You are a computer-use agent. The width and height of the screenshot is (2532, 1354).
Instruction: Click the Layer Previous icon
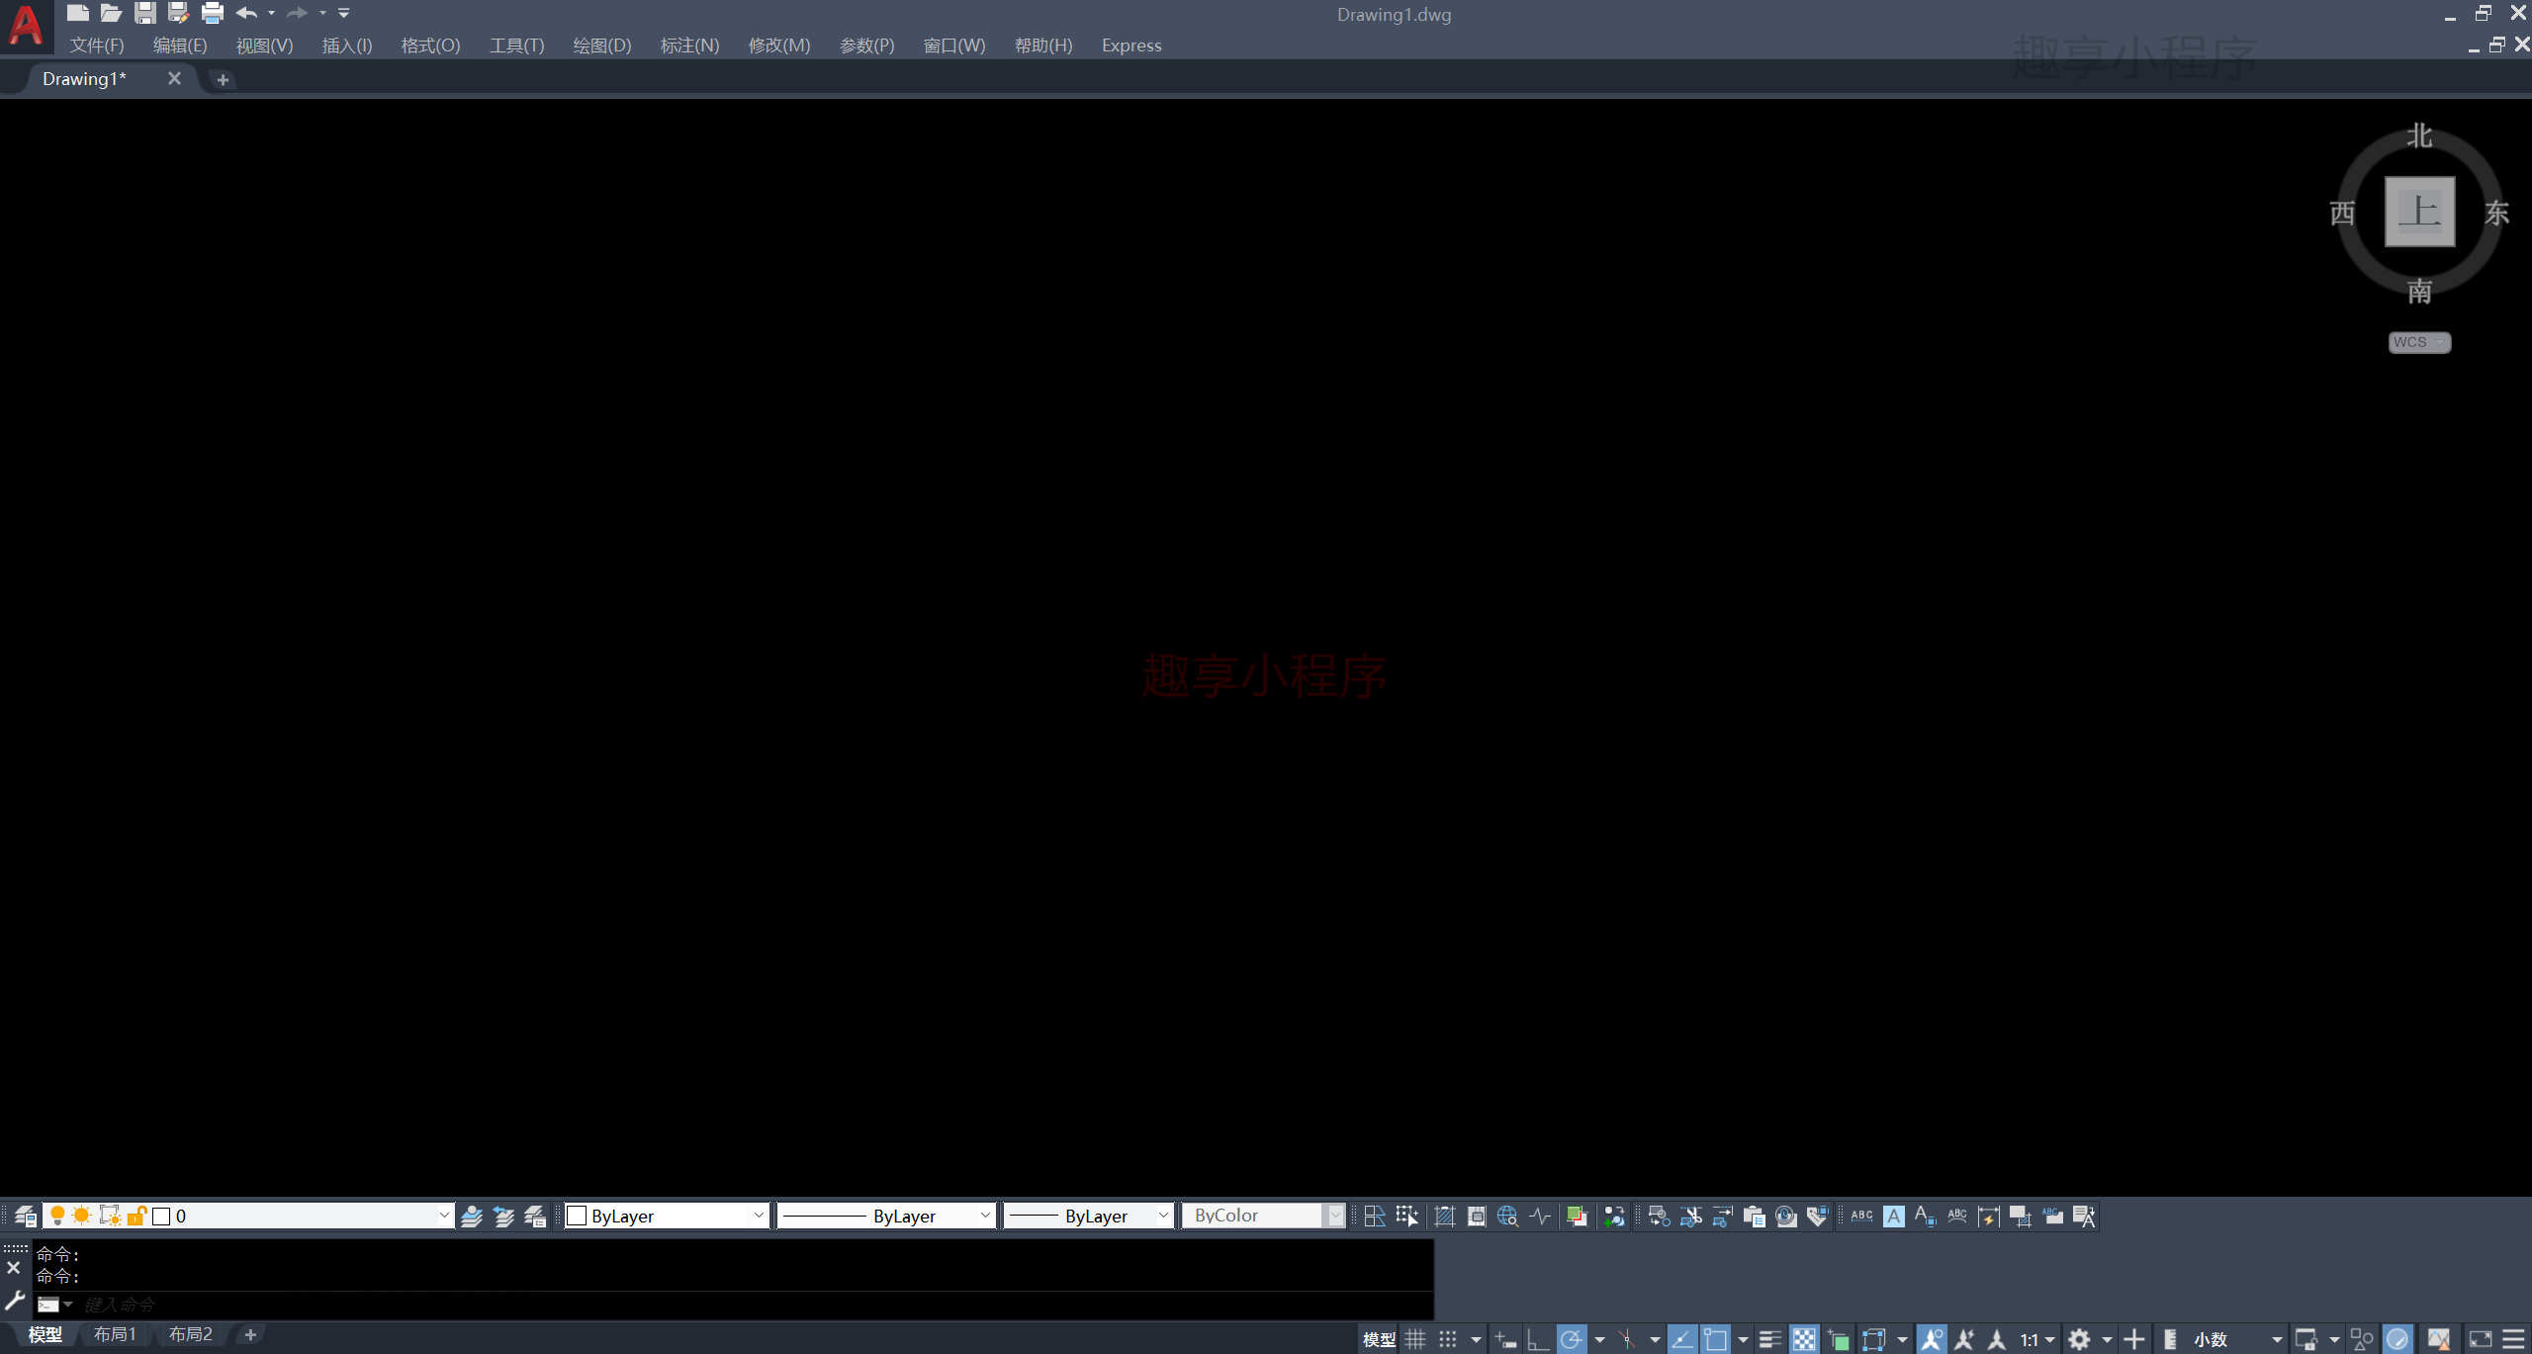coord(503,1216)
